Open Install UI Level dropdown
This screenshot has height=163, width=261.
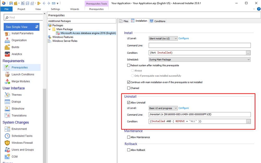tap(163, 39)
